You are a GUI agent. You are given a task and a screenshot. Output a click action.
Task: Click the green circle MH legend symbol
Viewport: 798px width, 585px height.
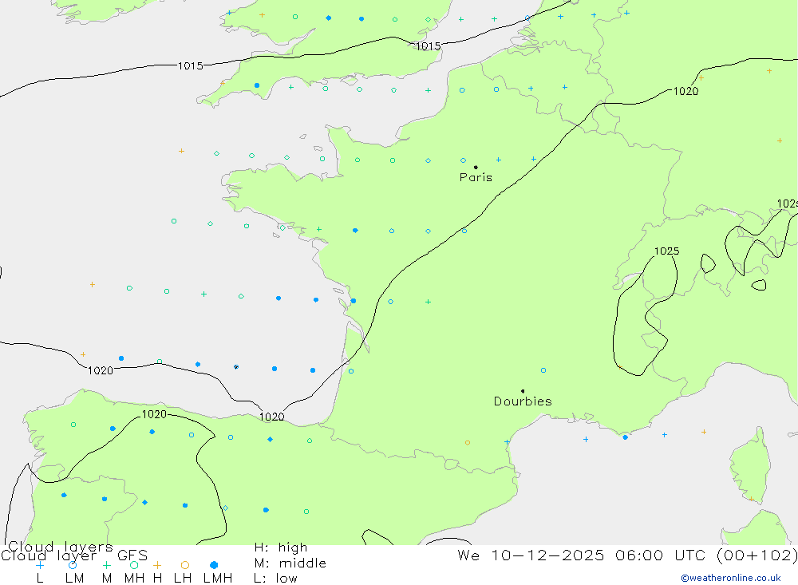[134, 565]
